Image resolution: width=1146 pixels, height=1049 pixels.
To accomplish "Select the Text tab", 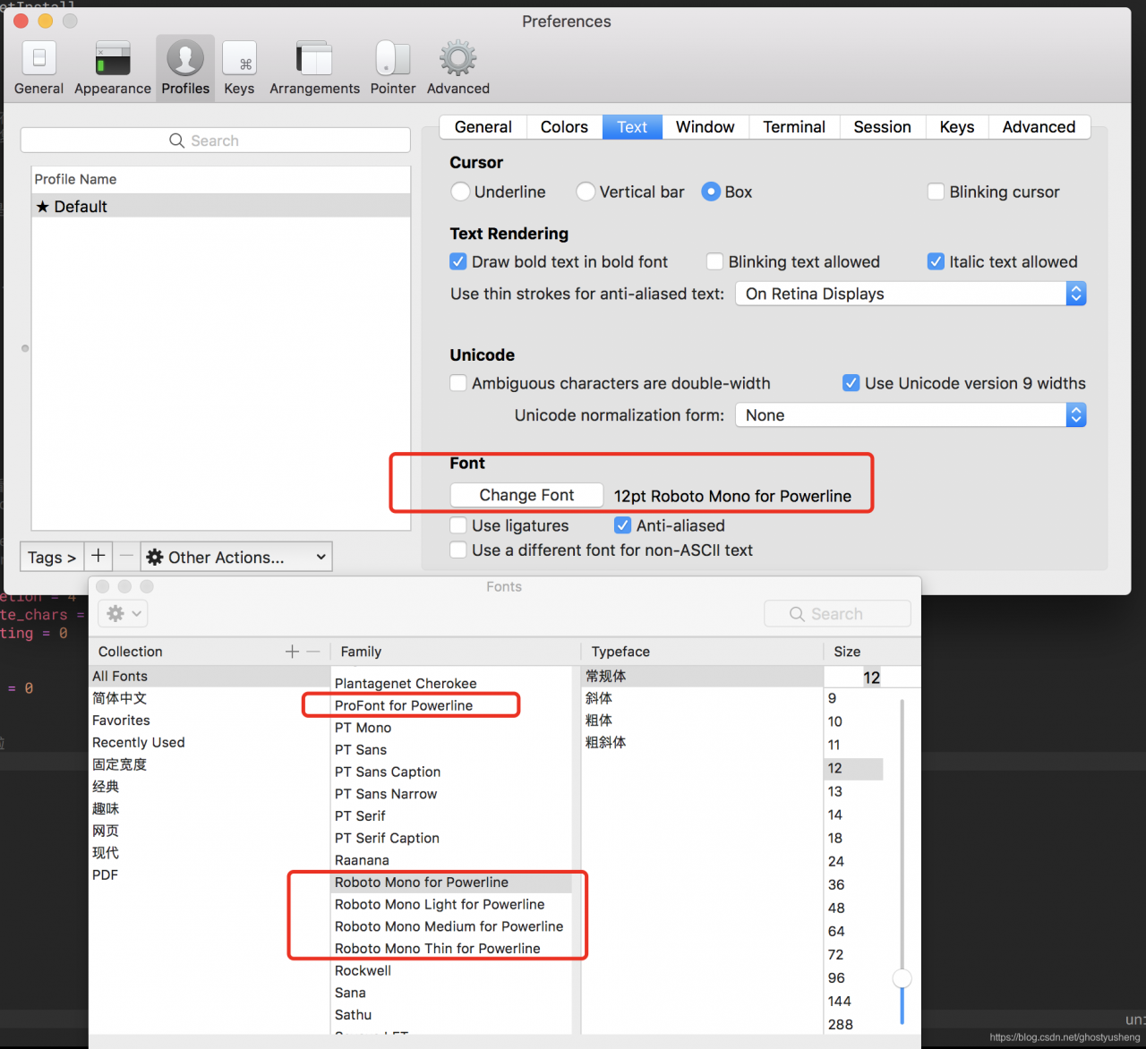I will coord(632,127).
